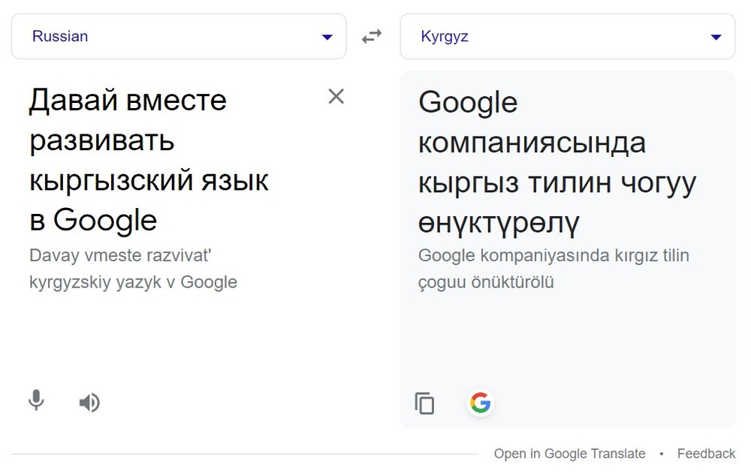Click the arrow beside Kyrgyz

(716, 37)
